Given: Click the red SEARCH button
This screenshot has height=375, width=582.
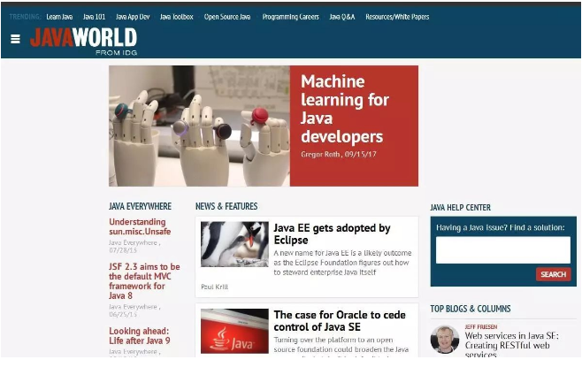Looking at the screenshot, I should tap(553, 274).
